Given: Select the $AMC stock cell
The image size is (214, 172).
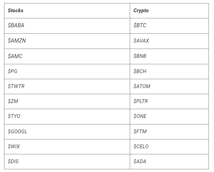Looking at the screenshot, I should click(x=67, y=56).
